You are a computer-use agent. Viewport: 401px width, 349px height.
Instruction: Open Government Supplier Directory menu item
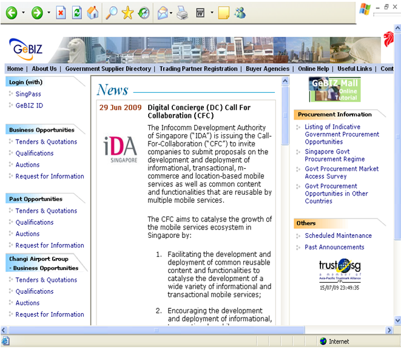[108, 69]
